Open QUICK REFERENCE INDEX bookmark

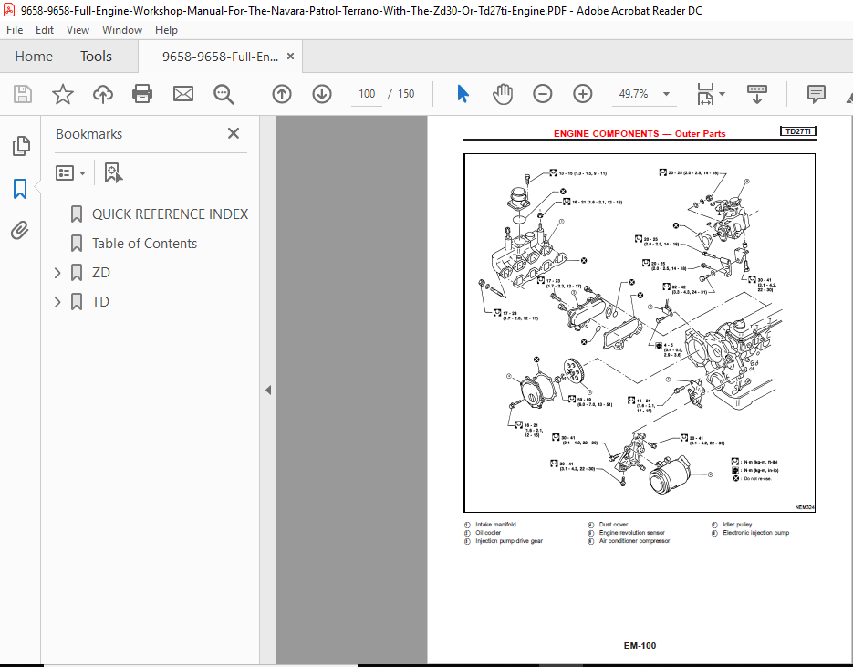pyautogui.click(x=170, y=214)
